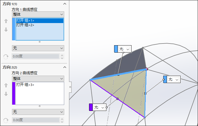Viewport: 198px width, 126px height.
Task: Click resize handle below direction 2 list
Action: click(x=40, y=106)
